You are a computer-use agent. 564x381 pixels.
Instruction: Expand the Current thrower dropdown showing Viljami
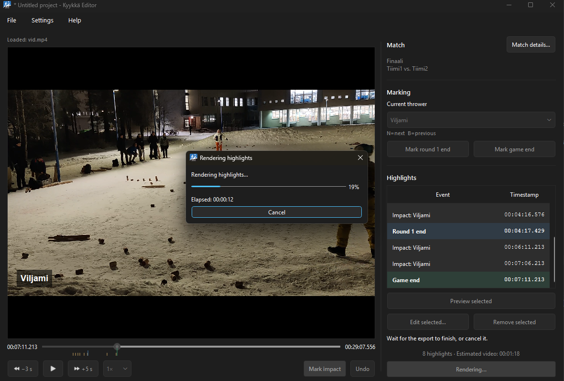(471, 120)
